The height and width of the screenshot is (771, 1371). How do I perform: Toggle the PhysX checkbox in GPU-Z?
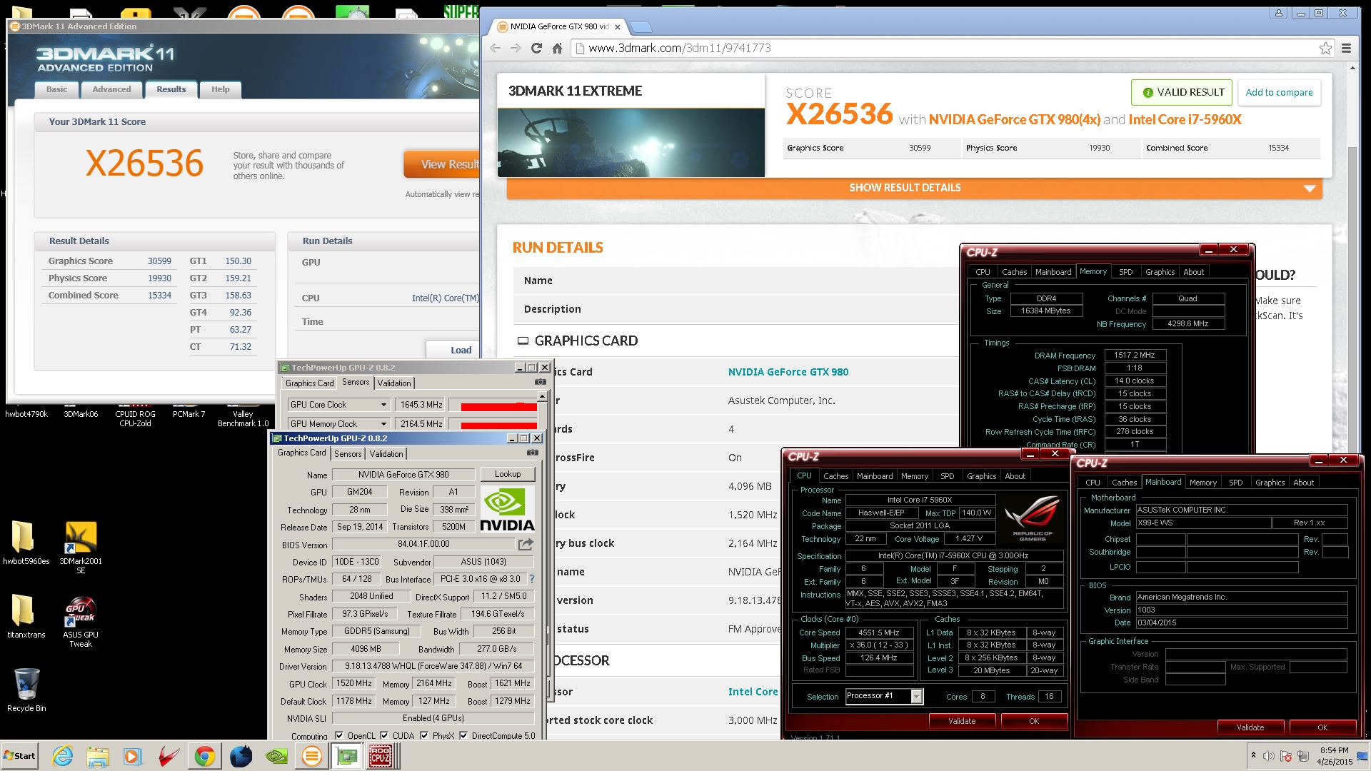click(424, 735)
